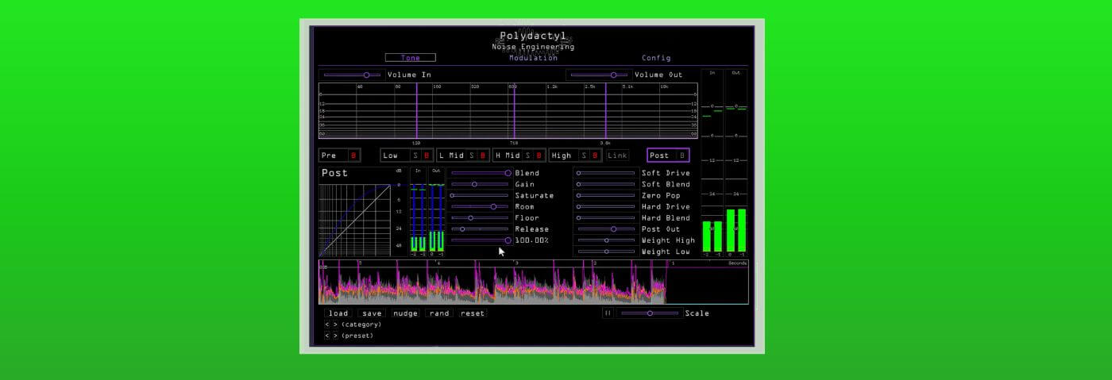The image size is (1112, 380).
Task: Toggle the Link button
Action: (x=617, y=155)
